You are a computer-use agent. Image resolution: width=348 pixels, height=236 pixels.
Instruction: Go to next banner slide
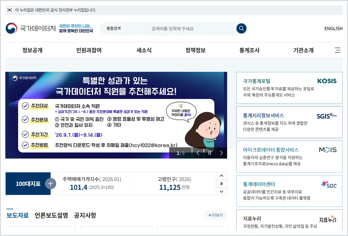tap(222, 153)
